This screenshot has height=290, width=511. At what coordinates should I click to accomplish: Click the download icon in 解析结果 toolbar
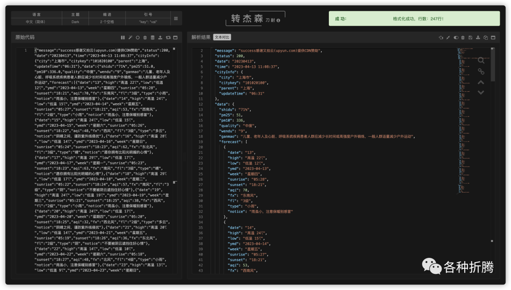click(x=478, y=37)
